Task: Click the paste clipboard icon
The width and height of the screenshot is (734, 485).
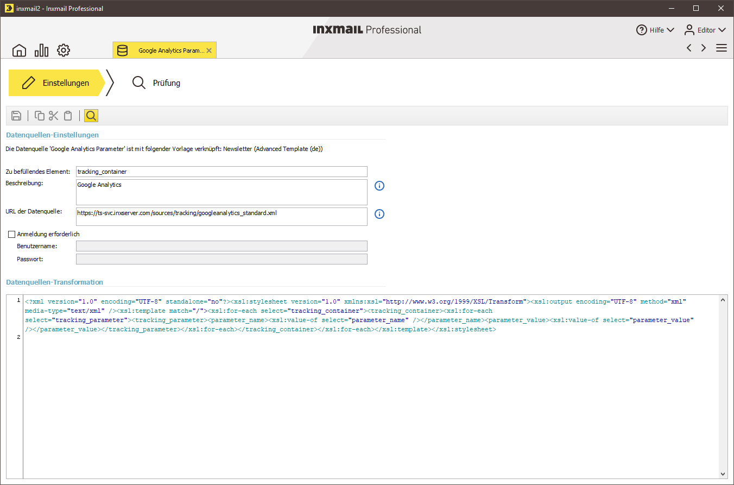Action: coord(68,115)
